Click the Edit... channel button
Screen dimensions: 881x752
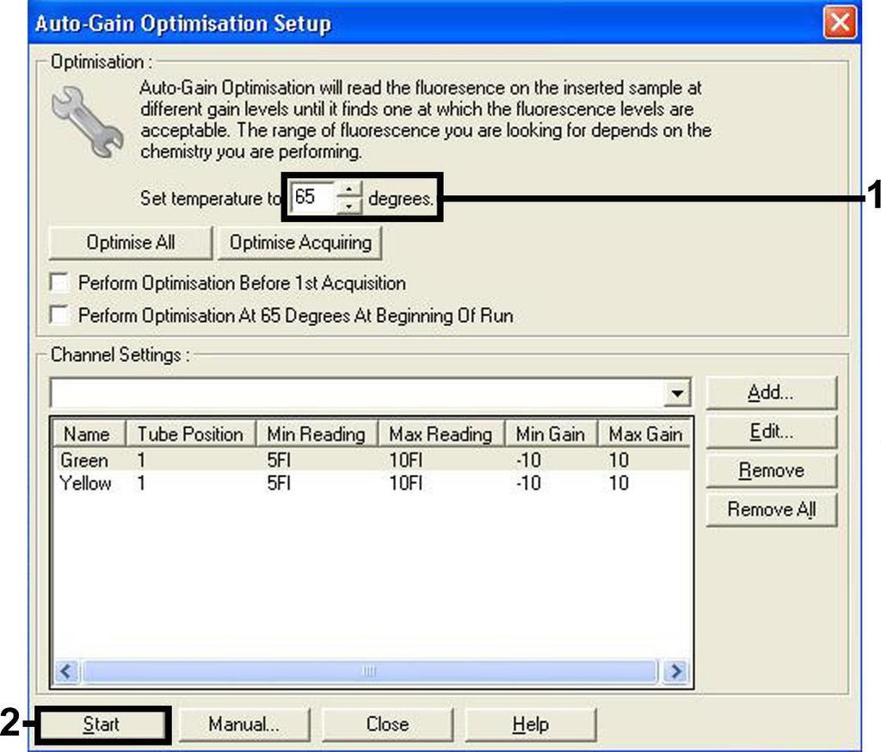(x=771, y=432)
